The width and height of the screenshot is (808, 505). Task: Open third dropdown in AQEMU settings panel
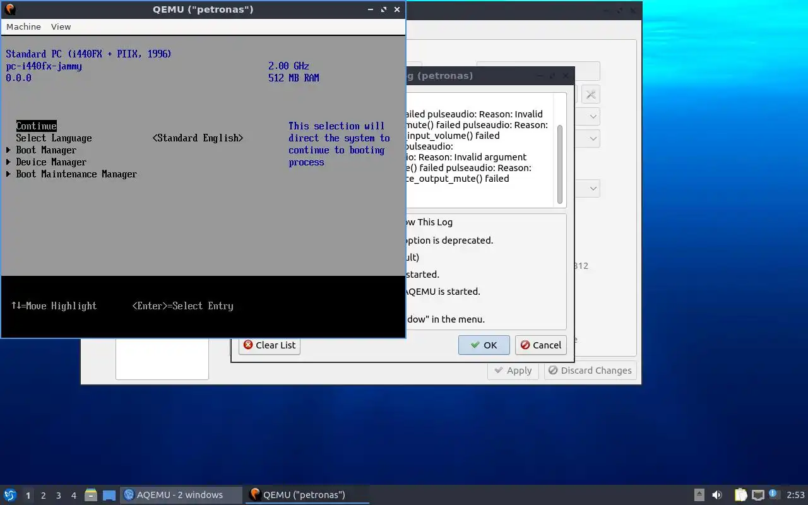(x=593, y=188)
